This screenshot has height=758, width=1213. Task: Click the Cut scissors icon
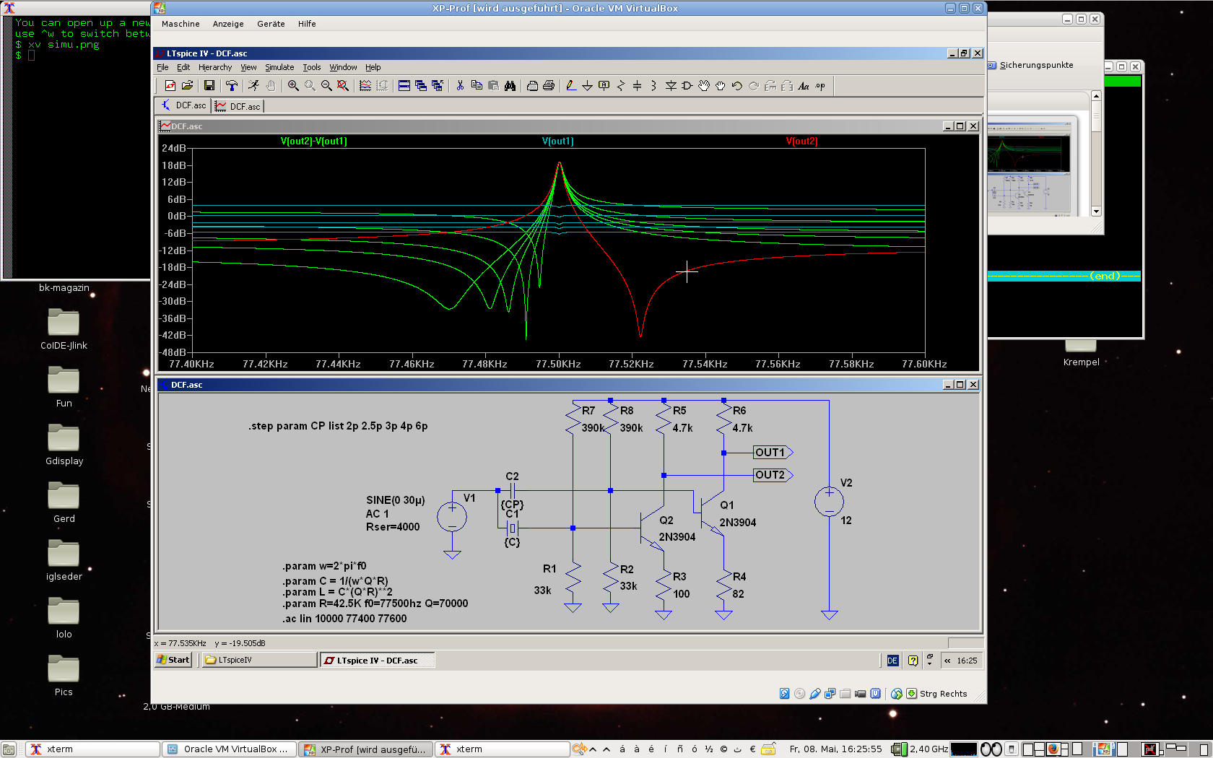pyautogui.click(x=460, y=86)
